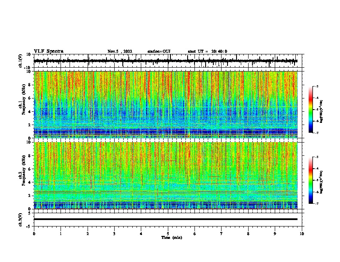Click the ch.2 color scale log(PSD) label
The image size is (340, 262).
[x=322, y=182]
